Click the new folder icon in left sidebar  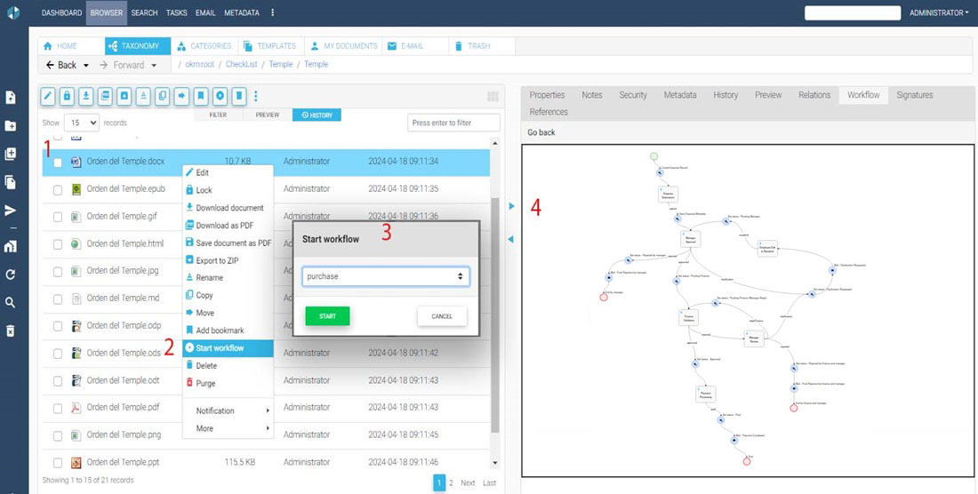[x=11, y=126]
